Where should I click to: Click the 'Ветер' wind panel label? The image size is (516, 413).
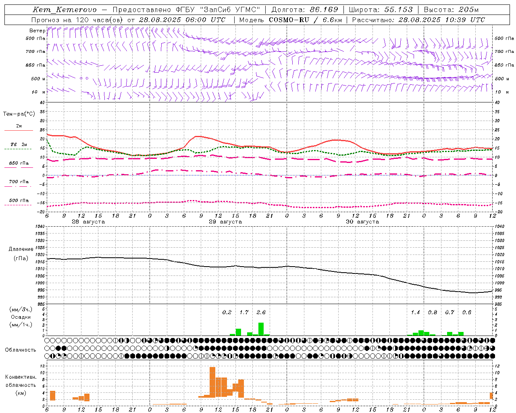coord(37,31)
